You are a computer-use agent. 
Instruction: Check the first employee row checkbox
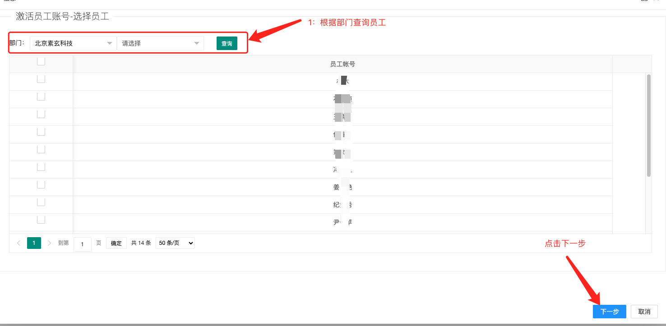point(41,79)
